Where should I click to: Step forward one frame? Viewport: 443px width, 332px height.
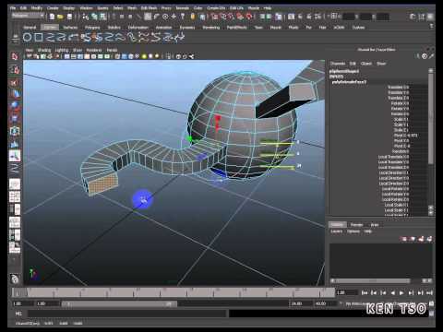pos(411,293)
